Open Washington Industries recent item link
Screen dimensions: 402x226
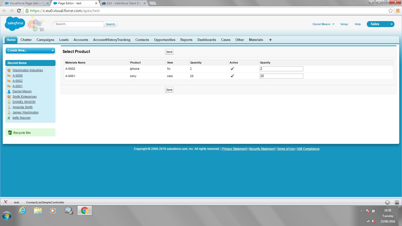[28, 70]
